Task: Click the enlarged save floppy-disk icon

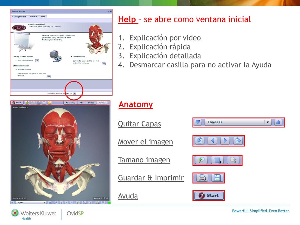Action: tap(217, 178)
